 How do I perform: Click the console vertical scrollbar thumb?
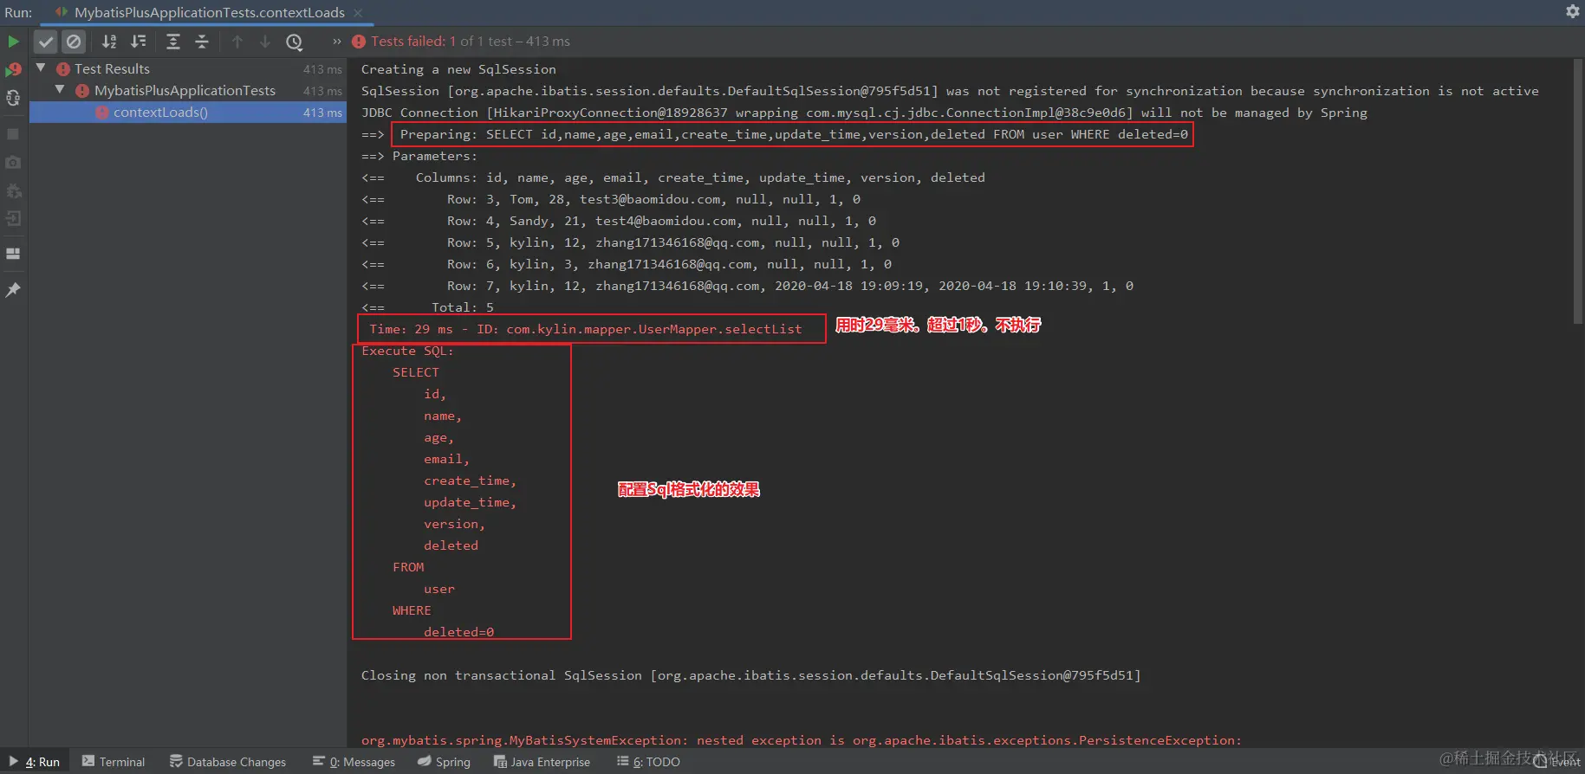(x=1577, y=190)
